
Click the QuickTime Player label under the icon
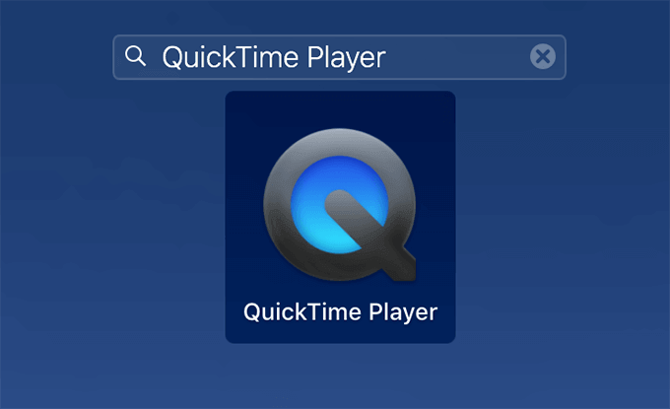[340, 312]
